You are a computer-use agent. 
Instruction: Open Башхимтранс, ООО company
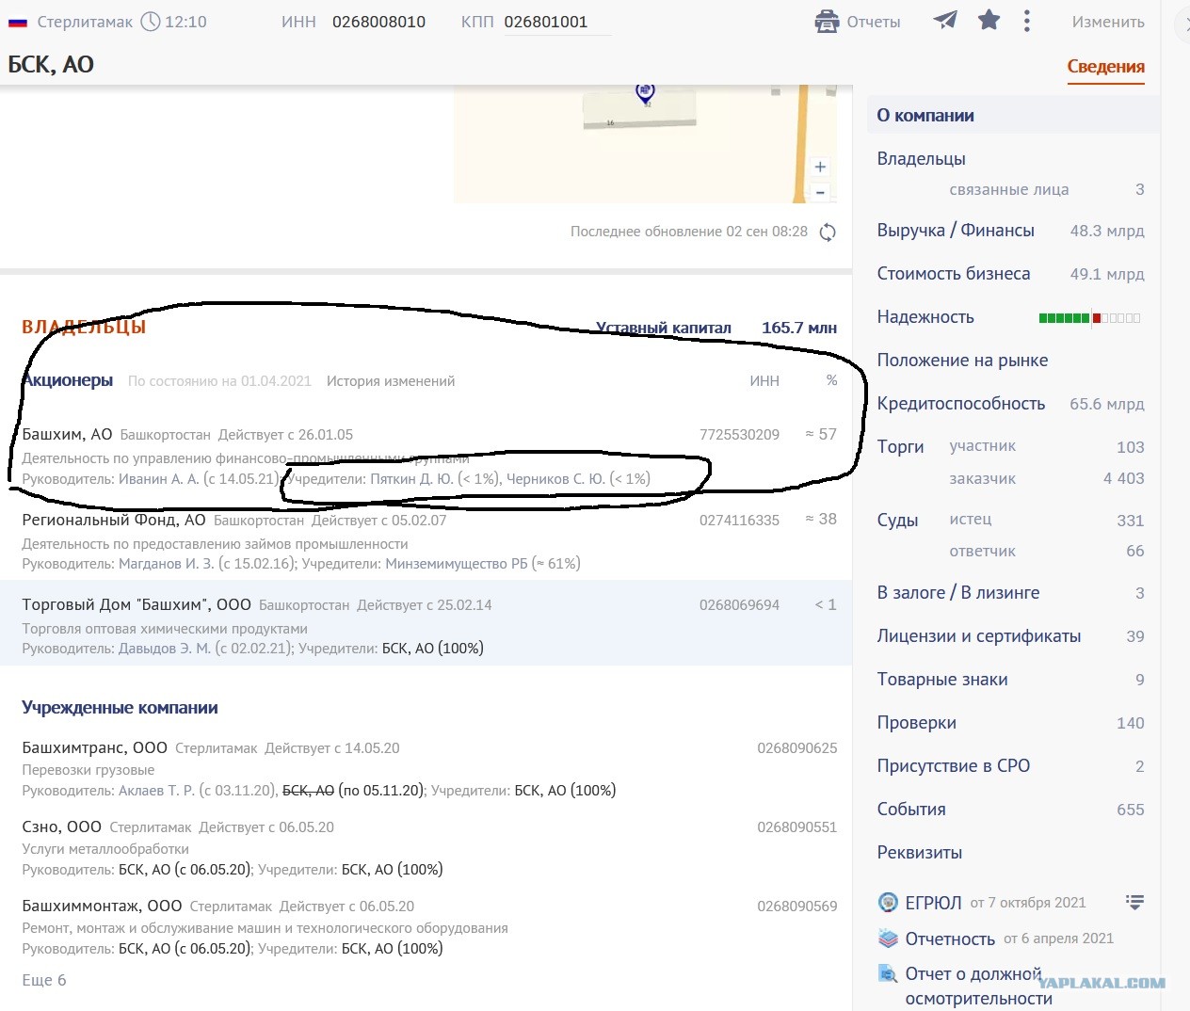[94, 747]
